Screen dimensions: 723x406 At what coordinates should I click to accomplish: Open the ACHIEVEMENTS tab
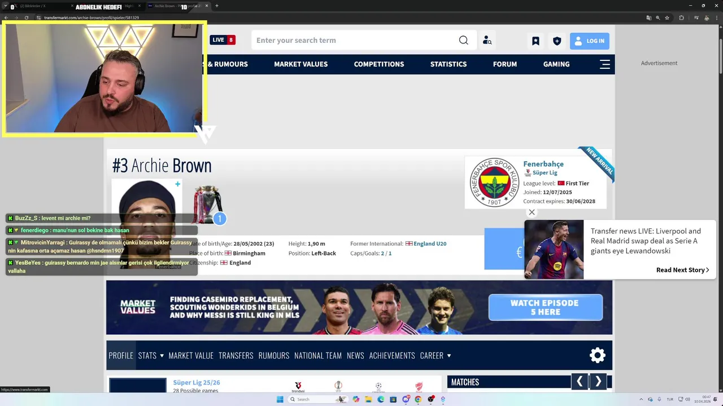coord(392,355)
